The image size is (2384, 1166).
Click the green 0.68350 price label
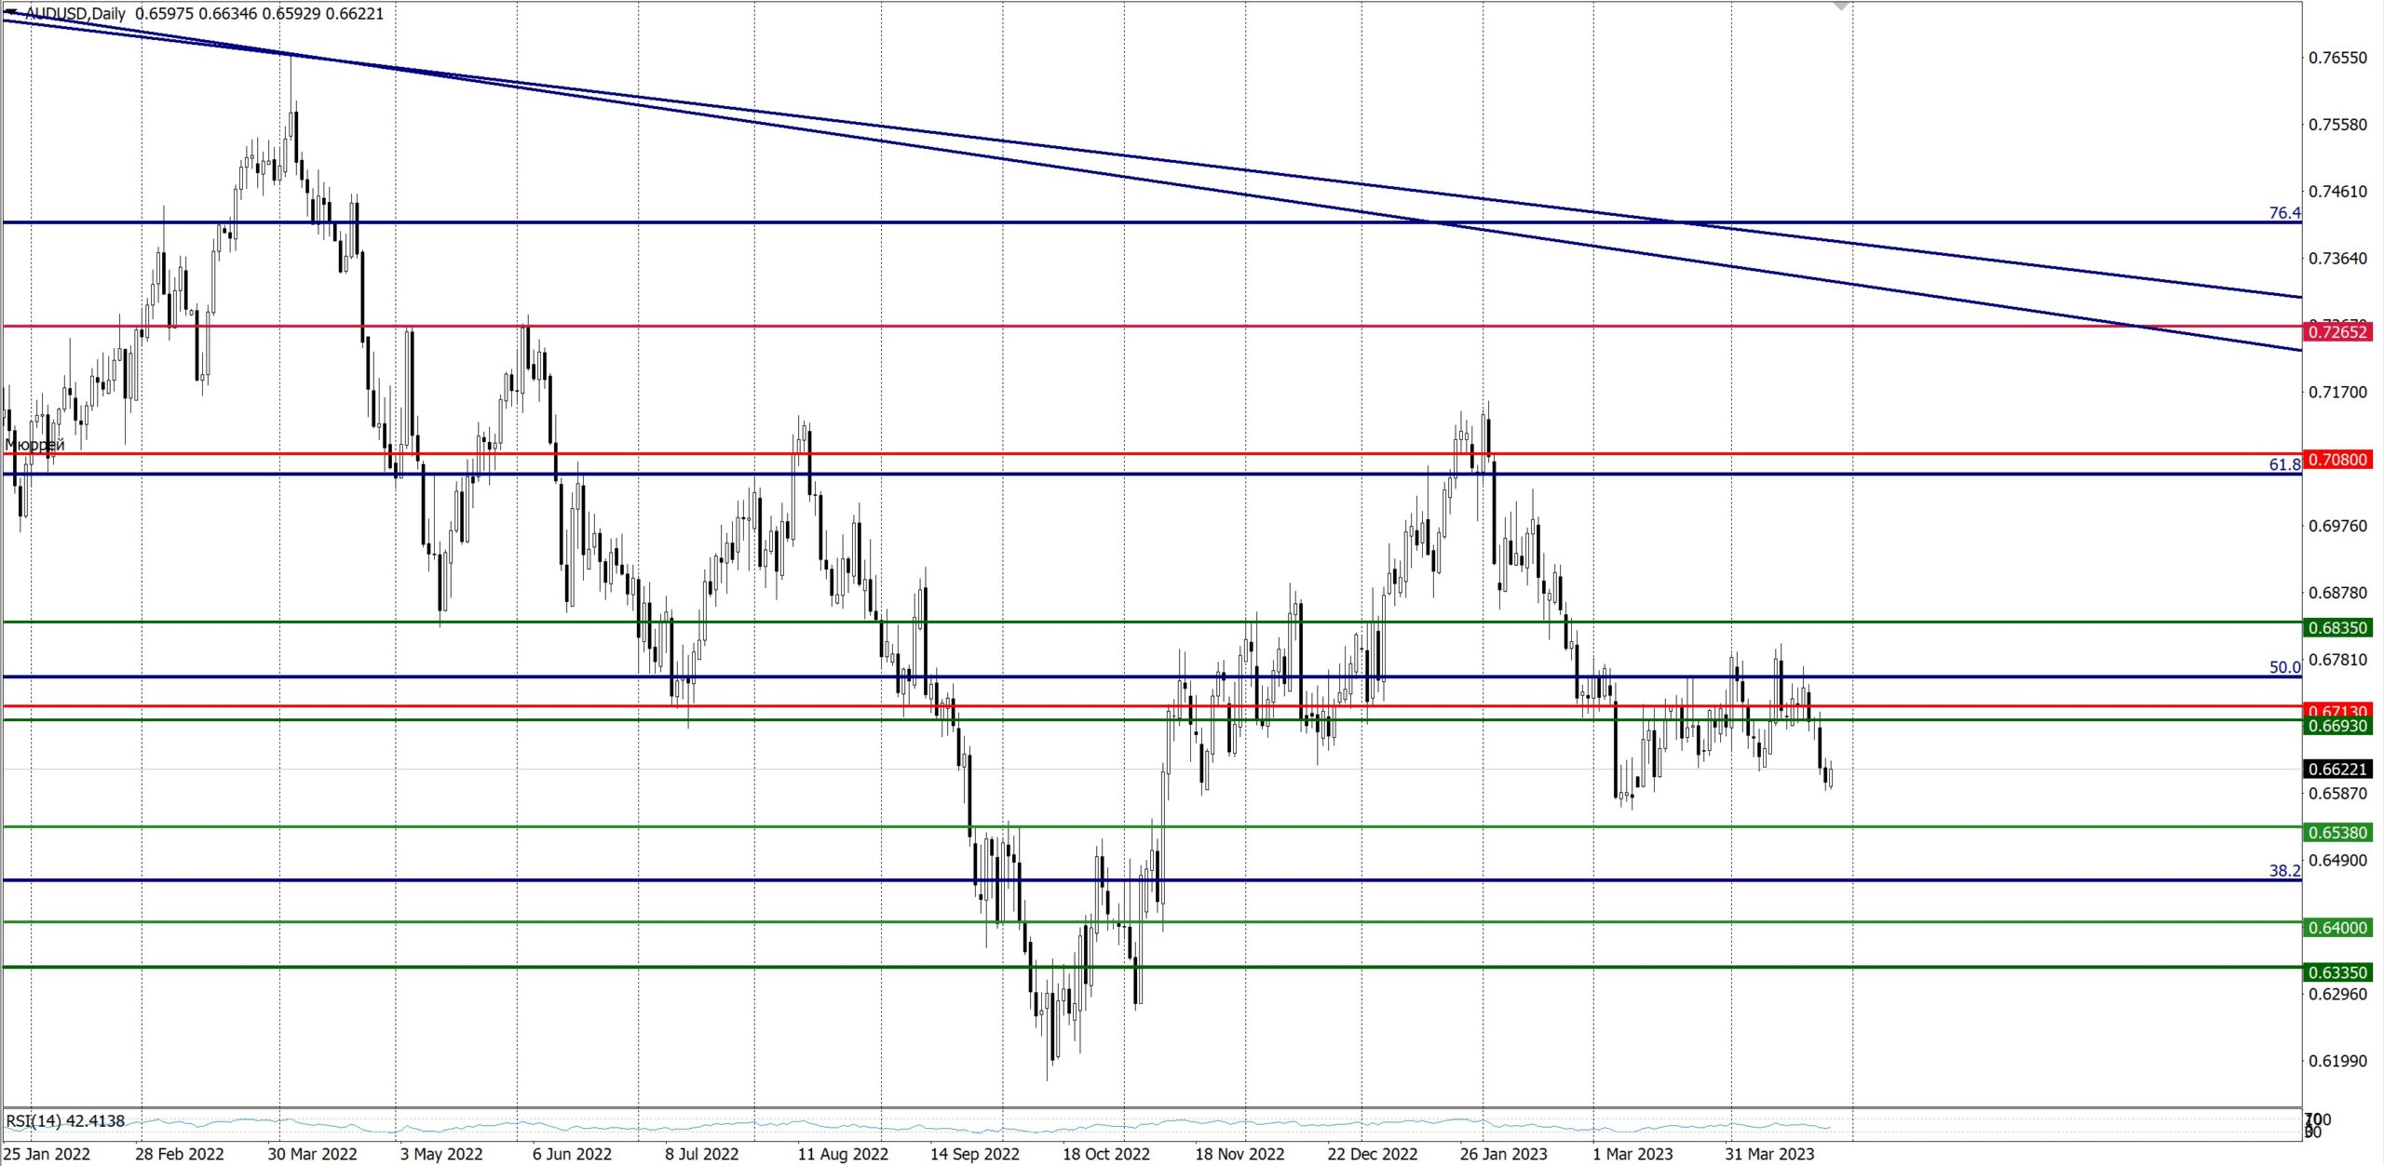2337,628
